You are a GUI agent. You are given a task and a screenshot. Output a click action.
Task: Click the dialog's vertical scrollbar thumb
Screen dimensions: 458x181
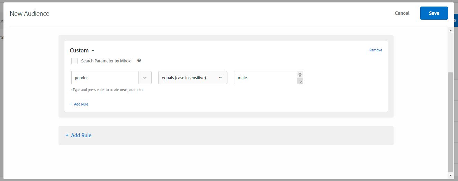click(x=450, y=122)
